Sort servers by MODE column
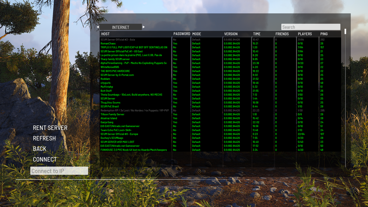 tap(197, 34)
